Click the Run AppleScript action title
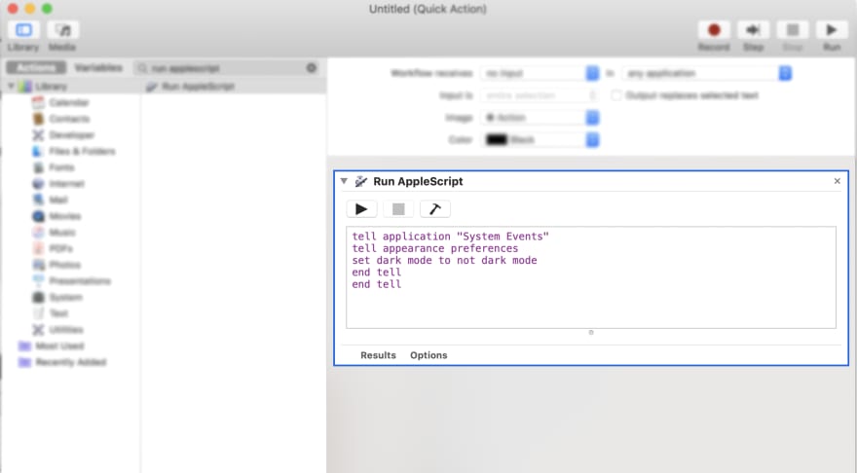Screen dimensions: 857x473 point(418,181)
